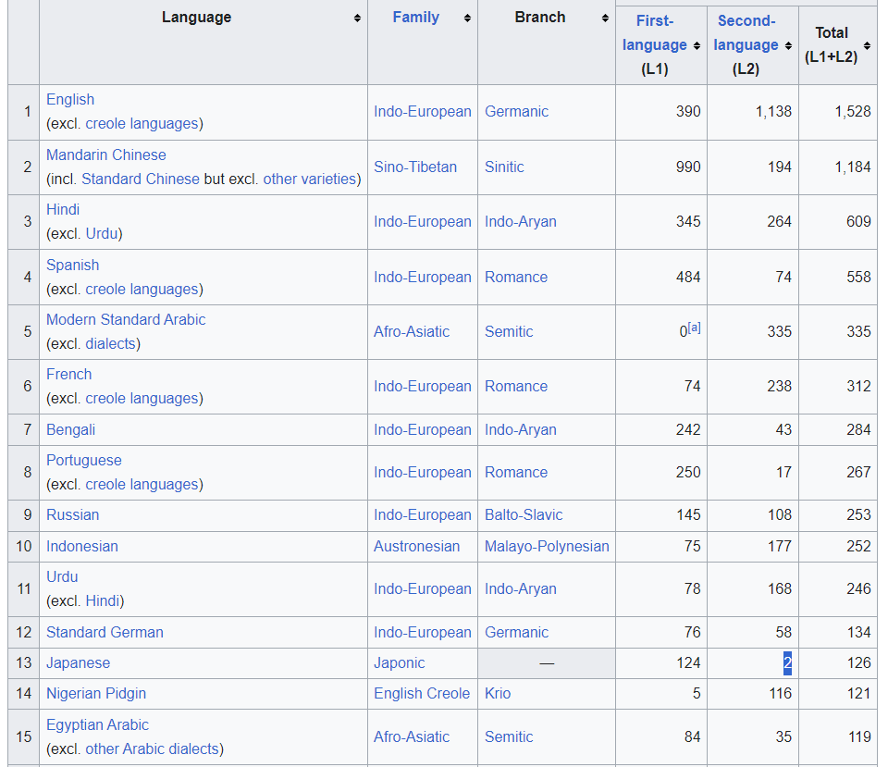Image resolution: width=888 pixels, height=767 pixels.
Task: Open creole languages link in Portuguese row
Action: coord(142,484)
